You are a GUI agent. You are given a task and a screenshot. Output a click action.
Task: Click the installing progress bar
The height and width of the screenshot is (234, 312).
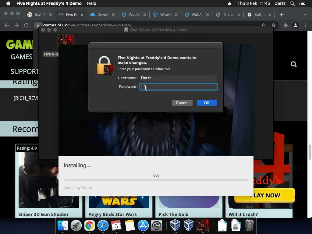pos(156,180)
